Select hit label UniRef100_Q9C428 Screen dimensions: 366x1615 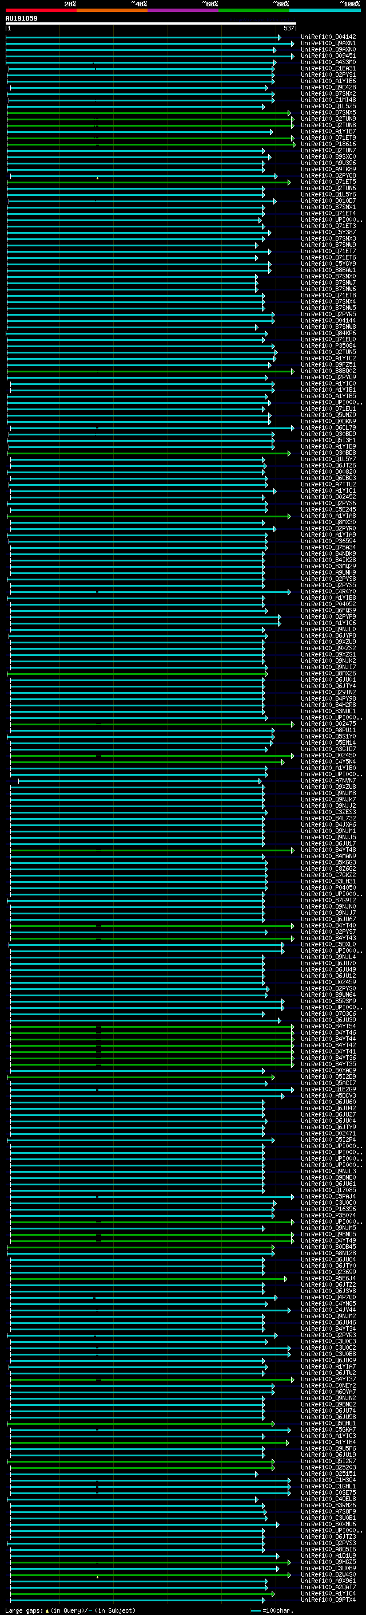click(328, 87)
